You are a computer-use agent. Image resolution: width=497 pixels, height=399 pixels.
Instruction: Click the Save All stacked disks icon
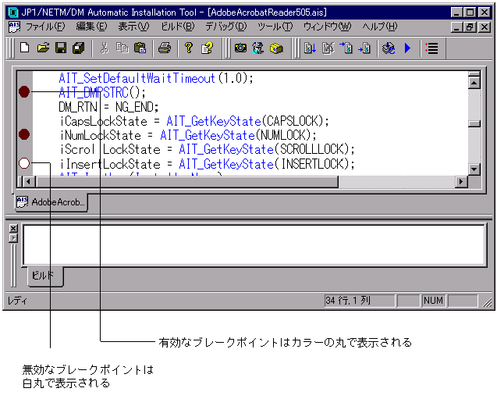79,48
